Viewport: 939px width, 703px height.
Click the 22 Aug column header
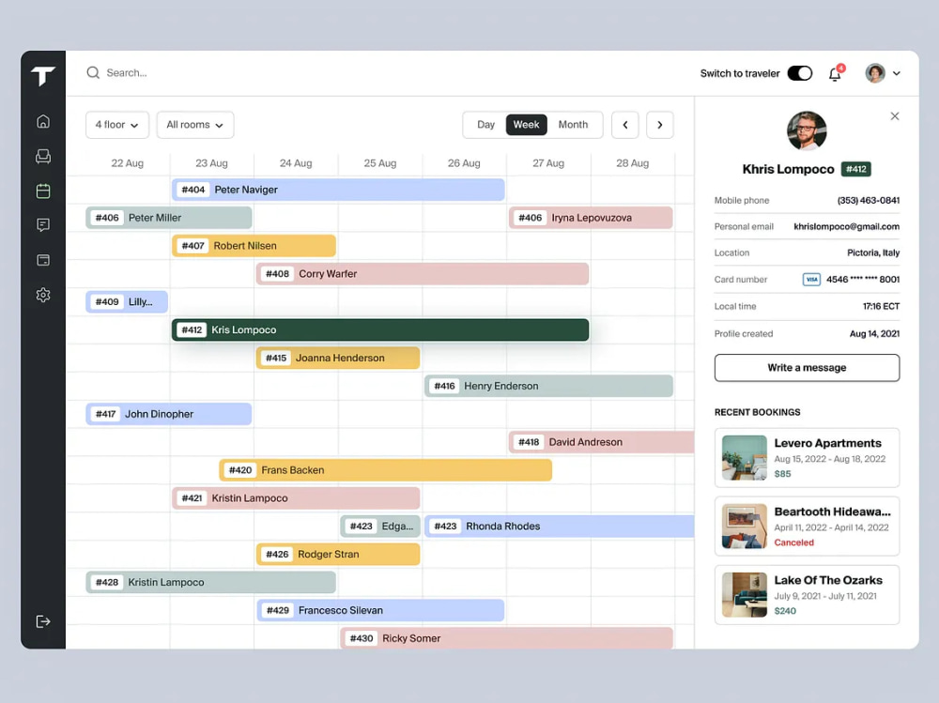(x=127, y=163)
